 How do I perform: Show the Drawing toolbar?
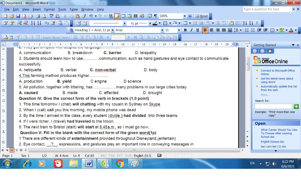142,16
